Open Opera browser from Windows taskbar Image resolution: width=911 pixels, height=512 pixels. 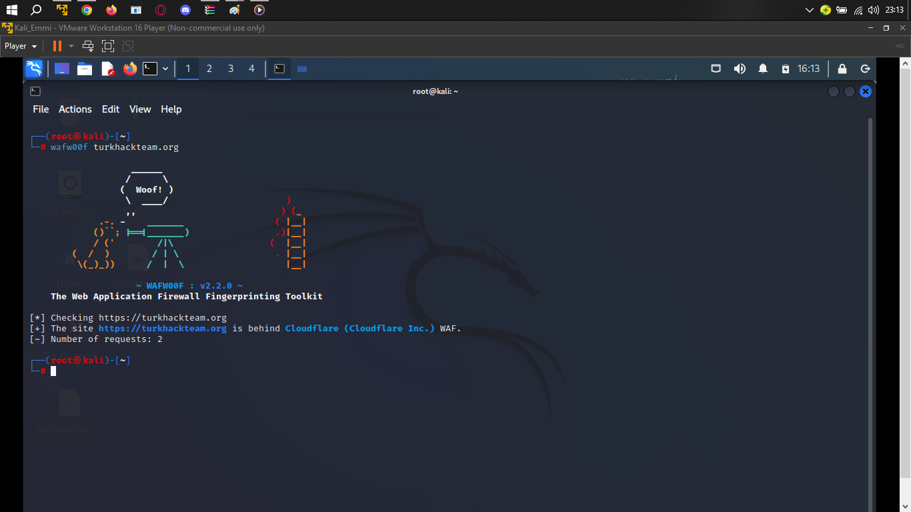[161, 10]
